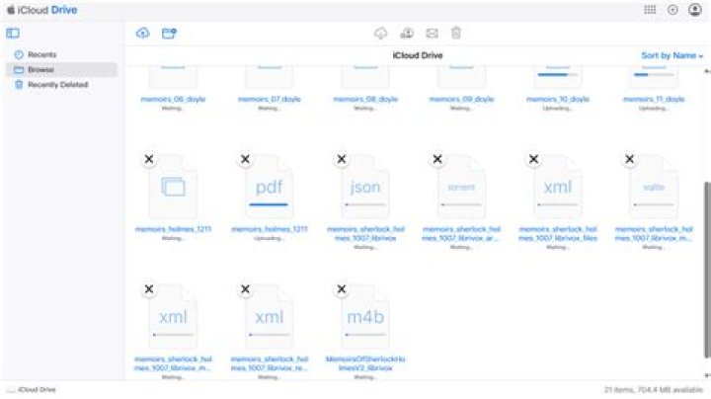
Task: Click the pdf file upload progress bar
Action: pos(269,205)
